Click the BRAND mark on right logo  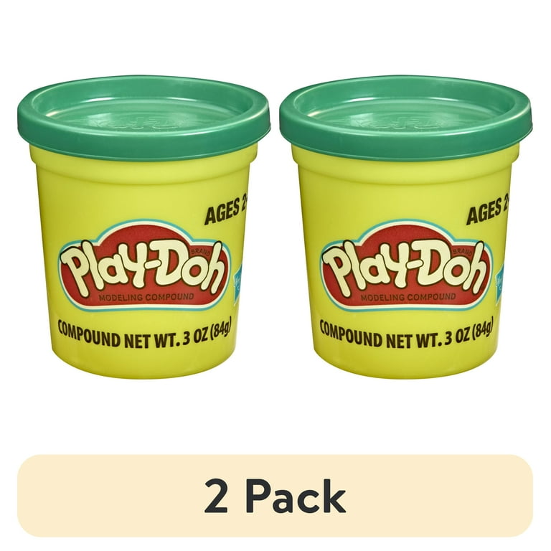[463, 251]
